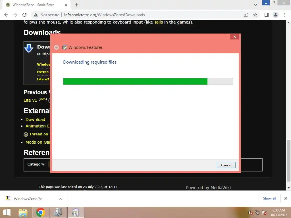Image resolution: width=291 pixels, height=218 pixels.
Task: Select WindowsZone - Sonic Retro tab
Action: 34,5
